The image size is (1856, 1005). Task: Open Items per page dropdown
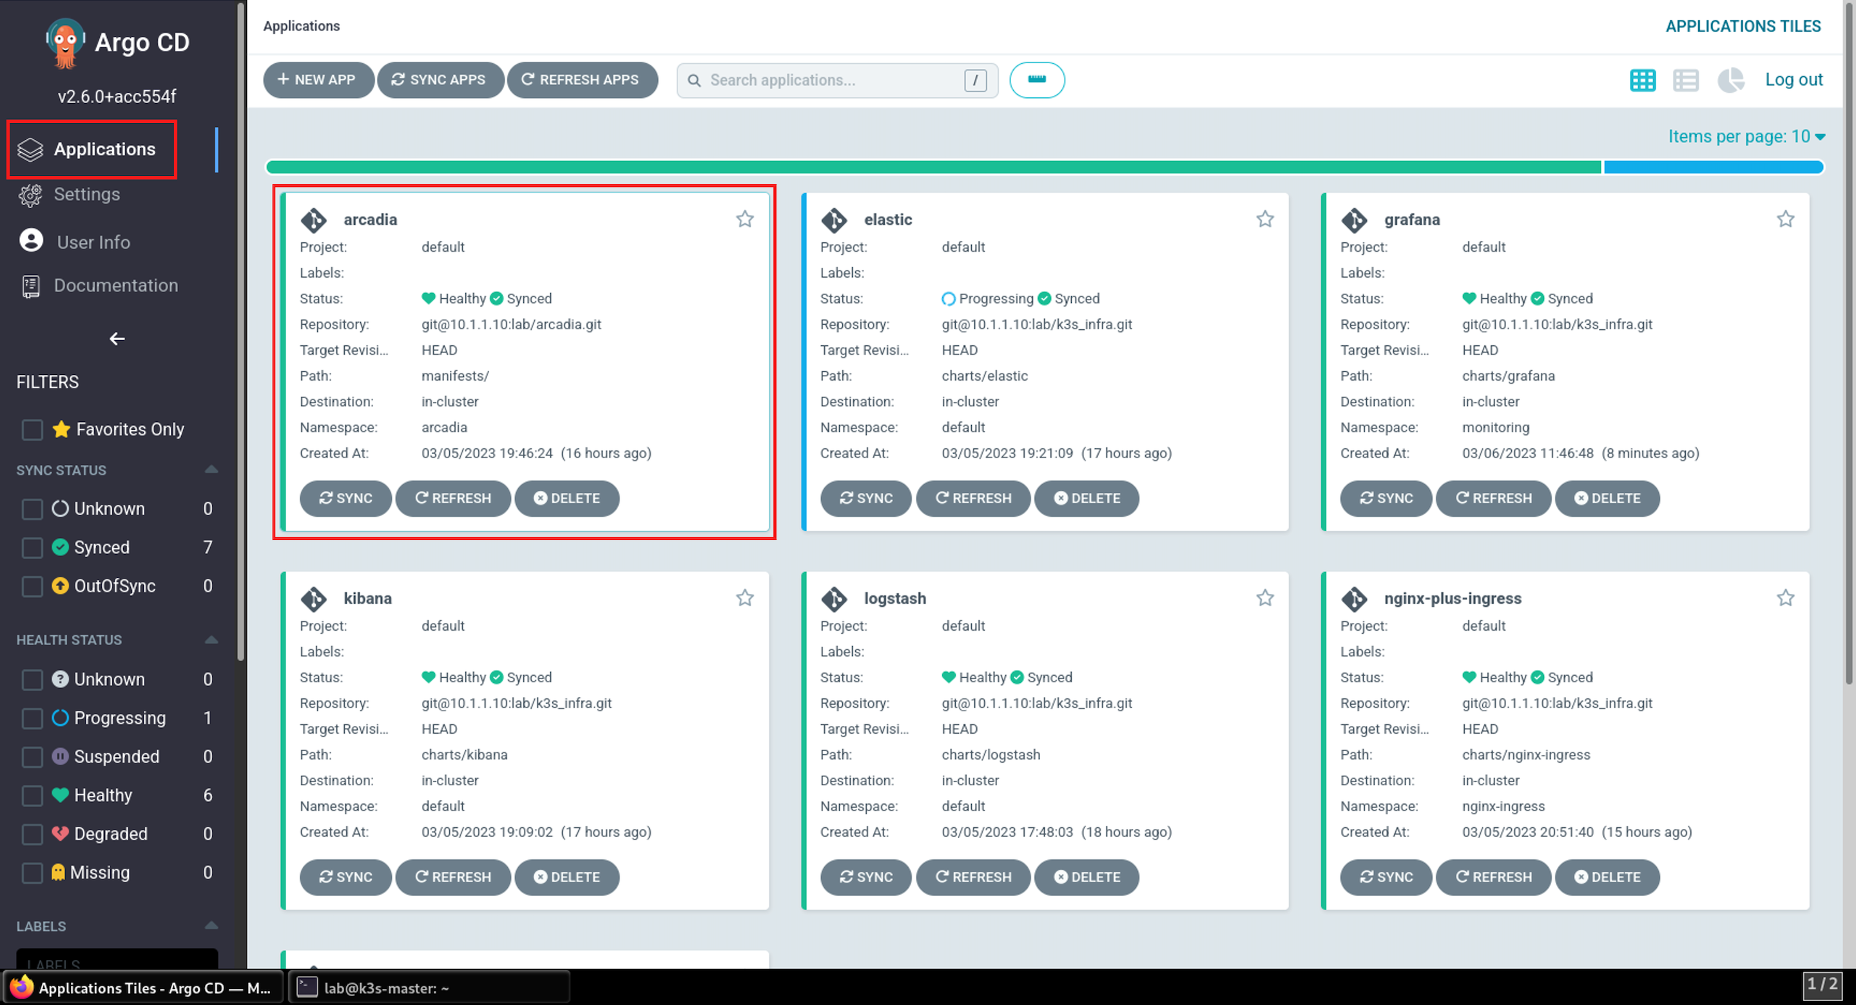[1746, 136]
